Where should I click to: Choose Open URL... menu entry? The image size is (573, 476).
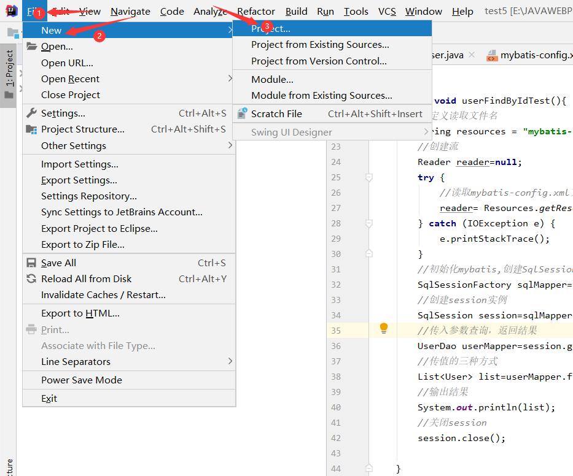pyautogui.click(x=129, y=63)
